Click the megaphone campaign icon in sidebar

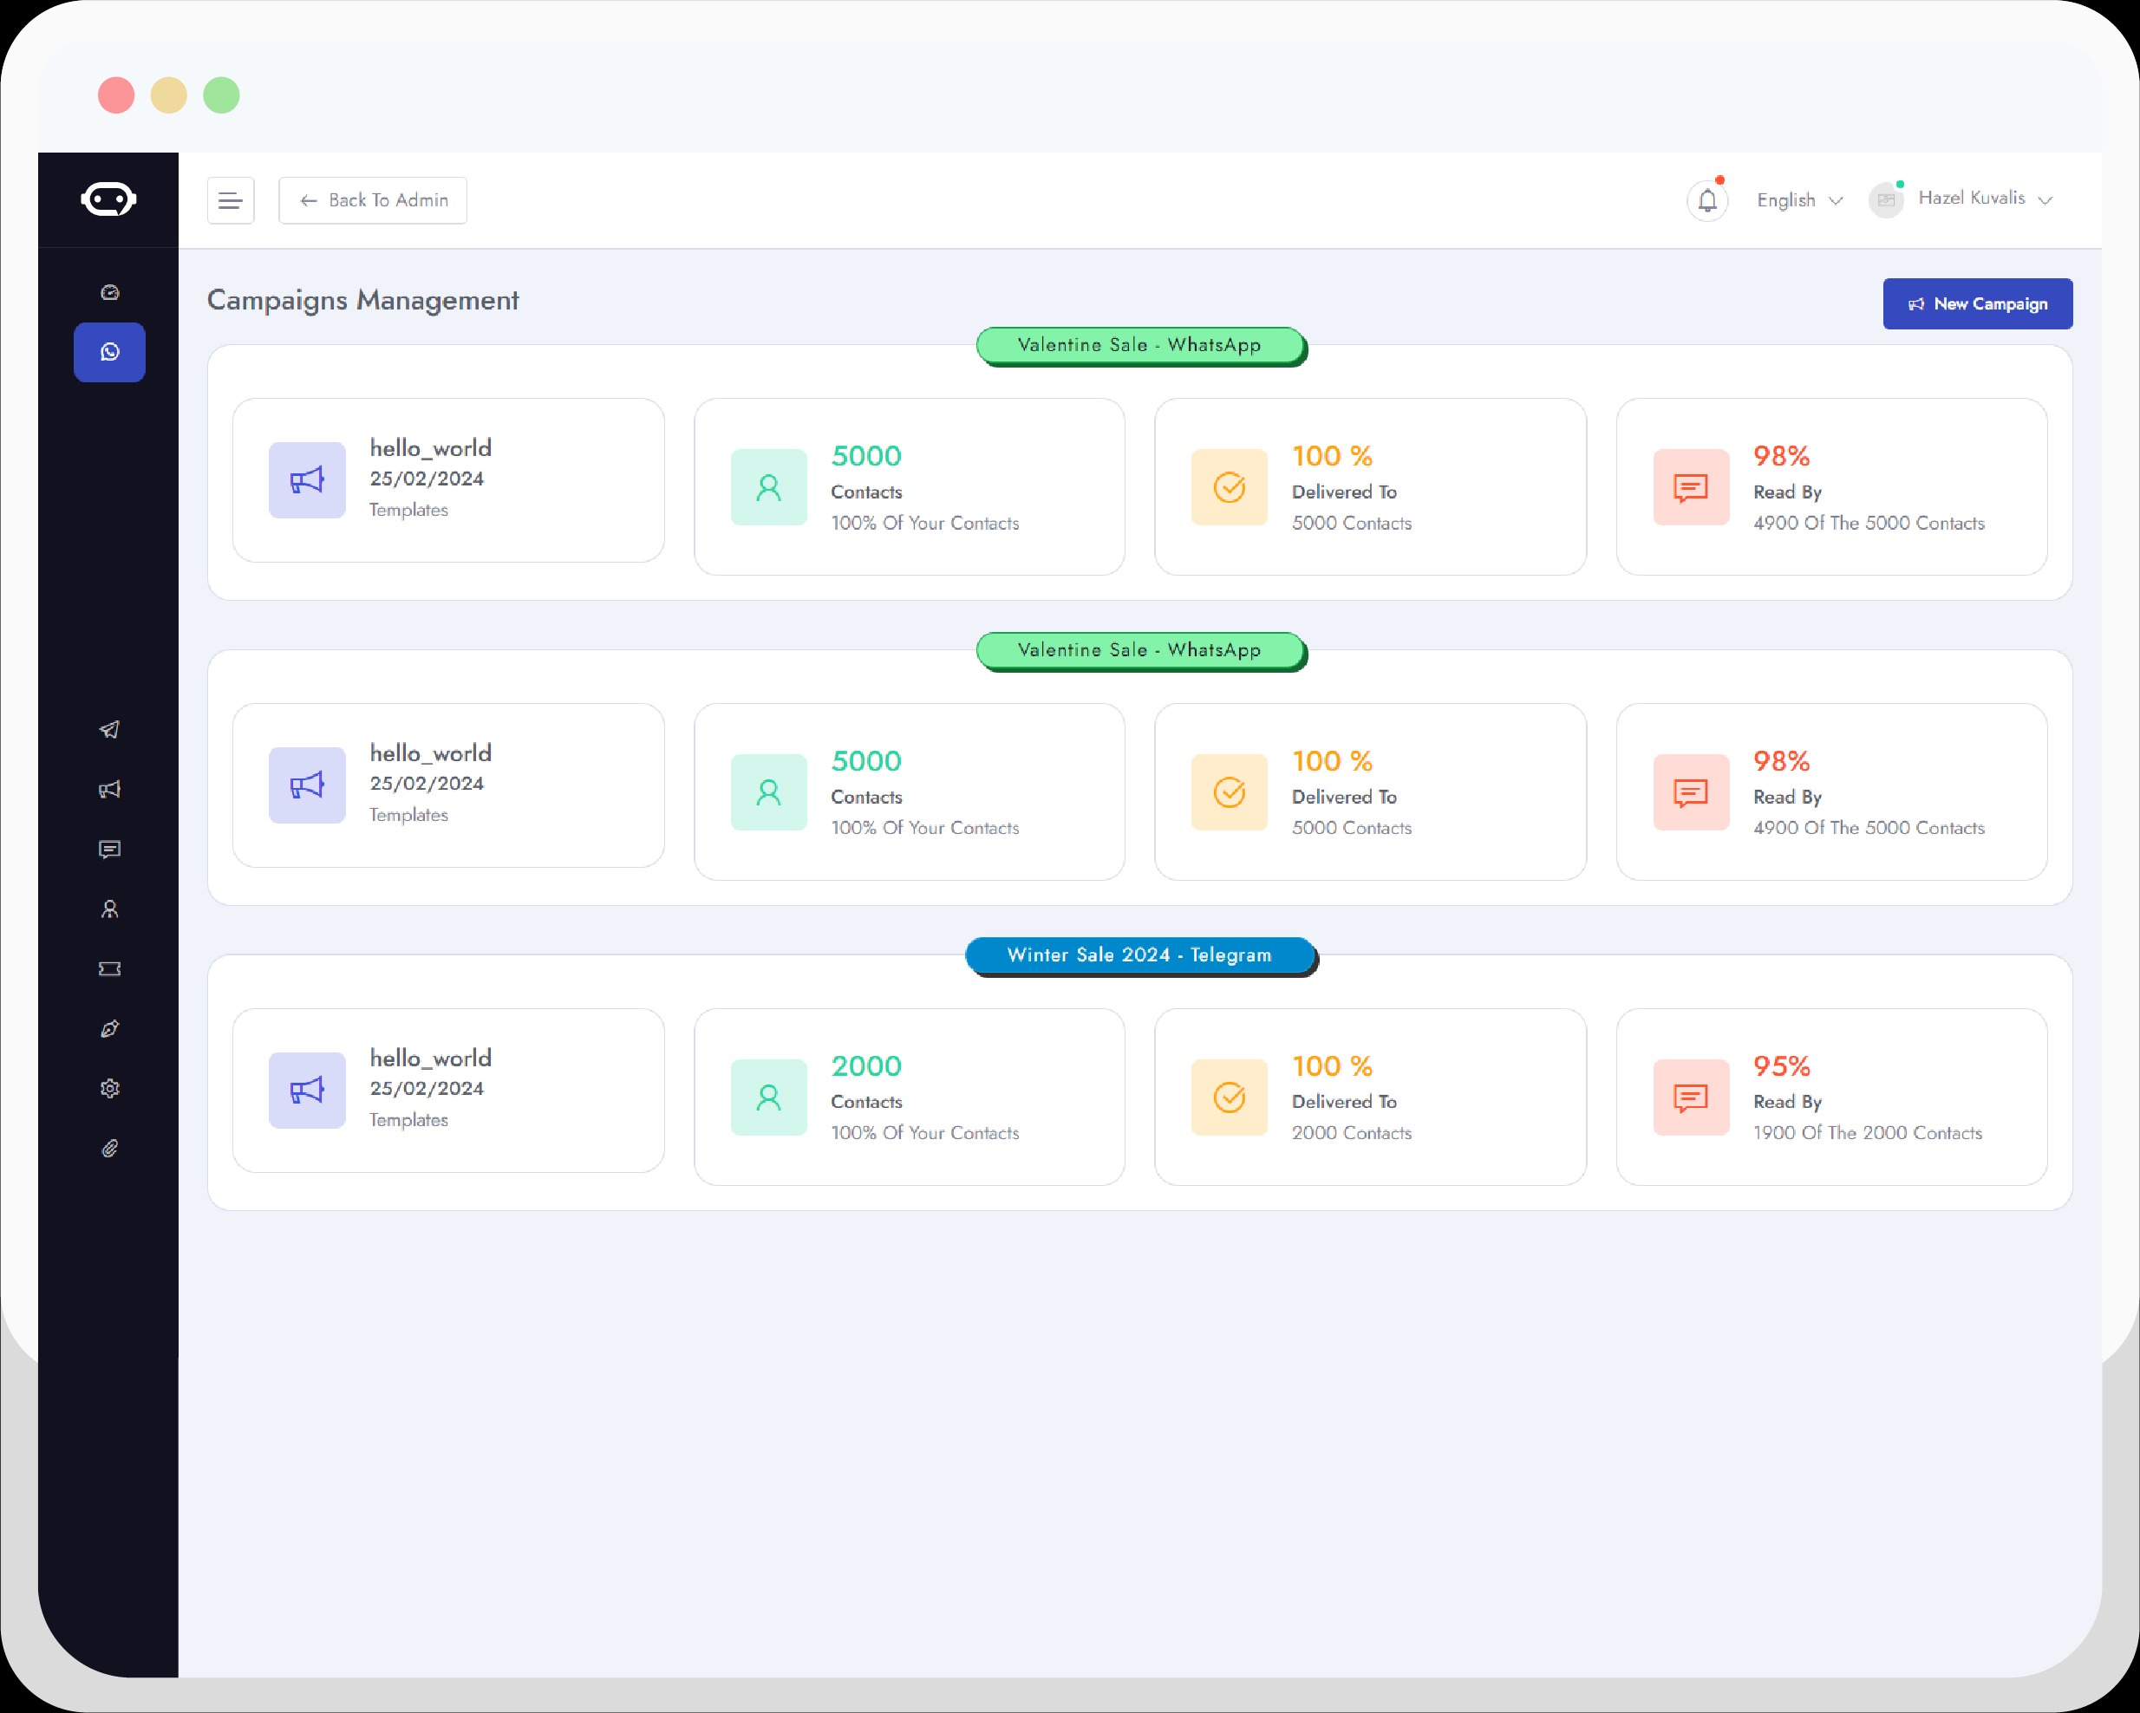tap(108, 790)
